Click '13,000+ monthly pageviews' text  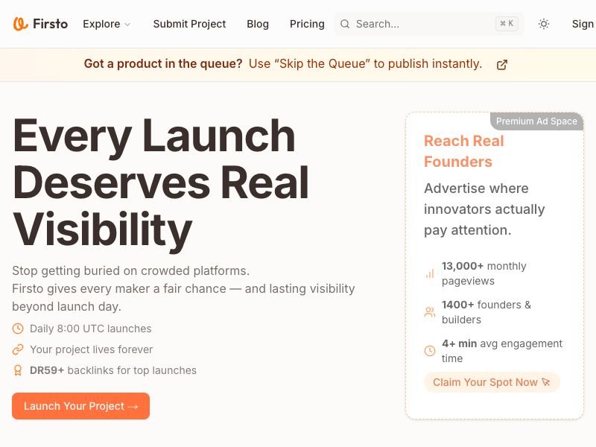(x=484, y=273)
